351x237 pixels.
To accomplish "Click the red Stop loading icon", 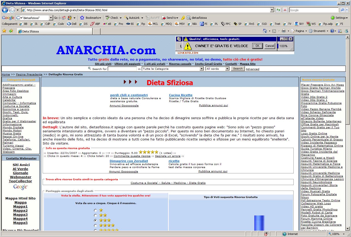I will tap(285, 10).
